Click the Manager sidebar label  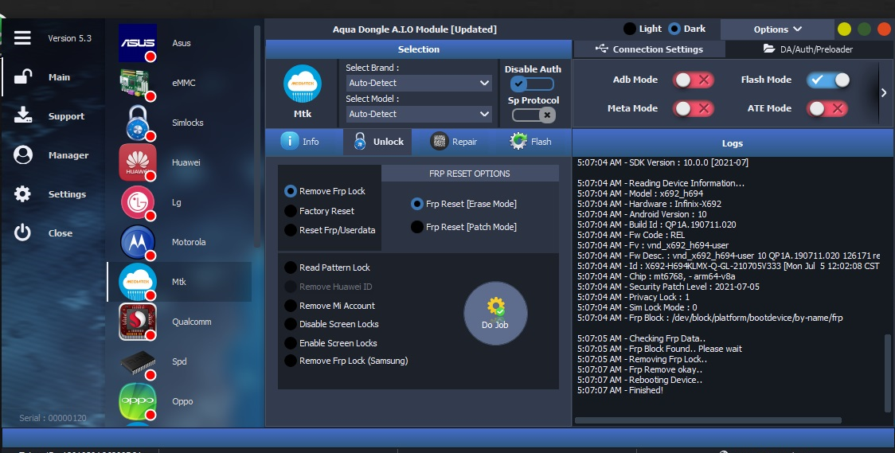68,155
